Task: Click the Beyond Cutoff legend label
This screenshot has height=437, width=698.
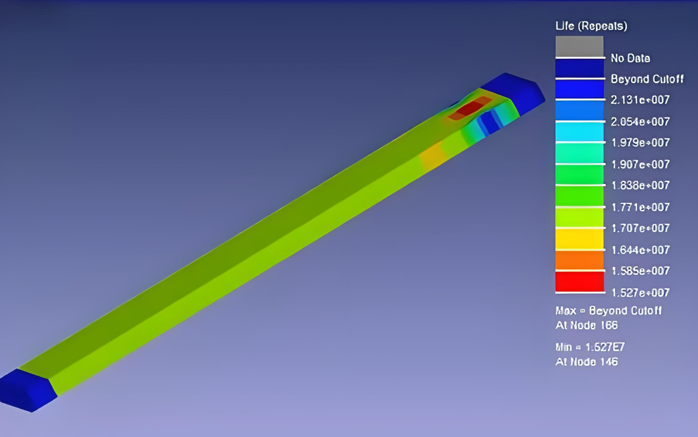Action: 647,79
